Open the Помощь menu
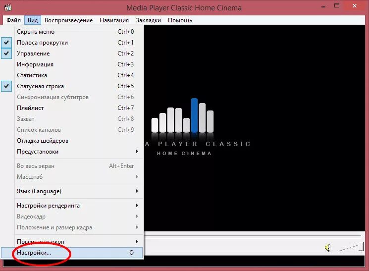This screenshot has height=271, width=369. (x=180, y=20)
